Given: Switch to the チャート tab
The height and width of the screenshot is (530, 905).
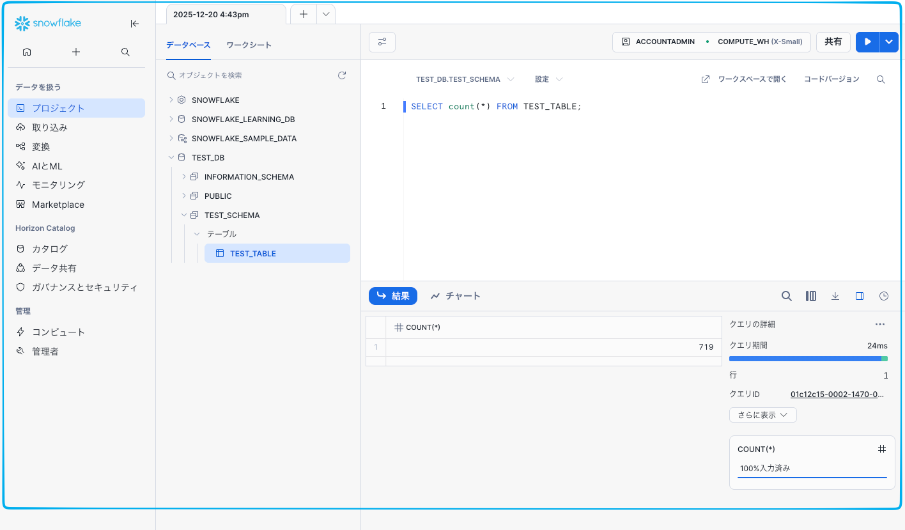Looking at the screenshot, I should (x=456, y=296).
